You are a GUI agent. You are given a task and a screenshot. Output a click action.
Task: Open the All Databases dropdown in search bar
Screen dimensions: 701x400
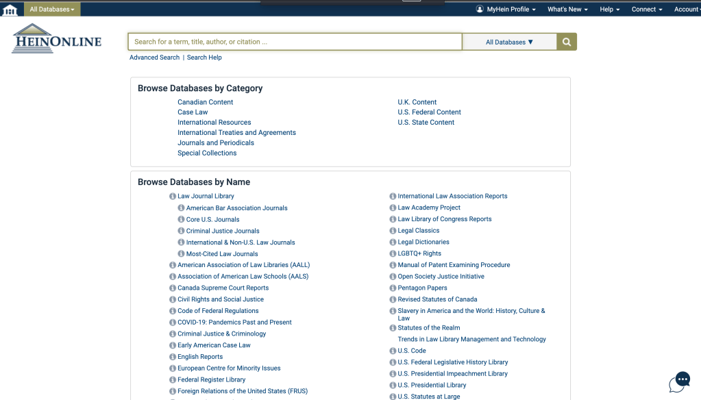(x=509, y=42)
